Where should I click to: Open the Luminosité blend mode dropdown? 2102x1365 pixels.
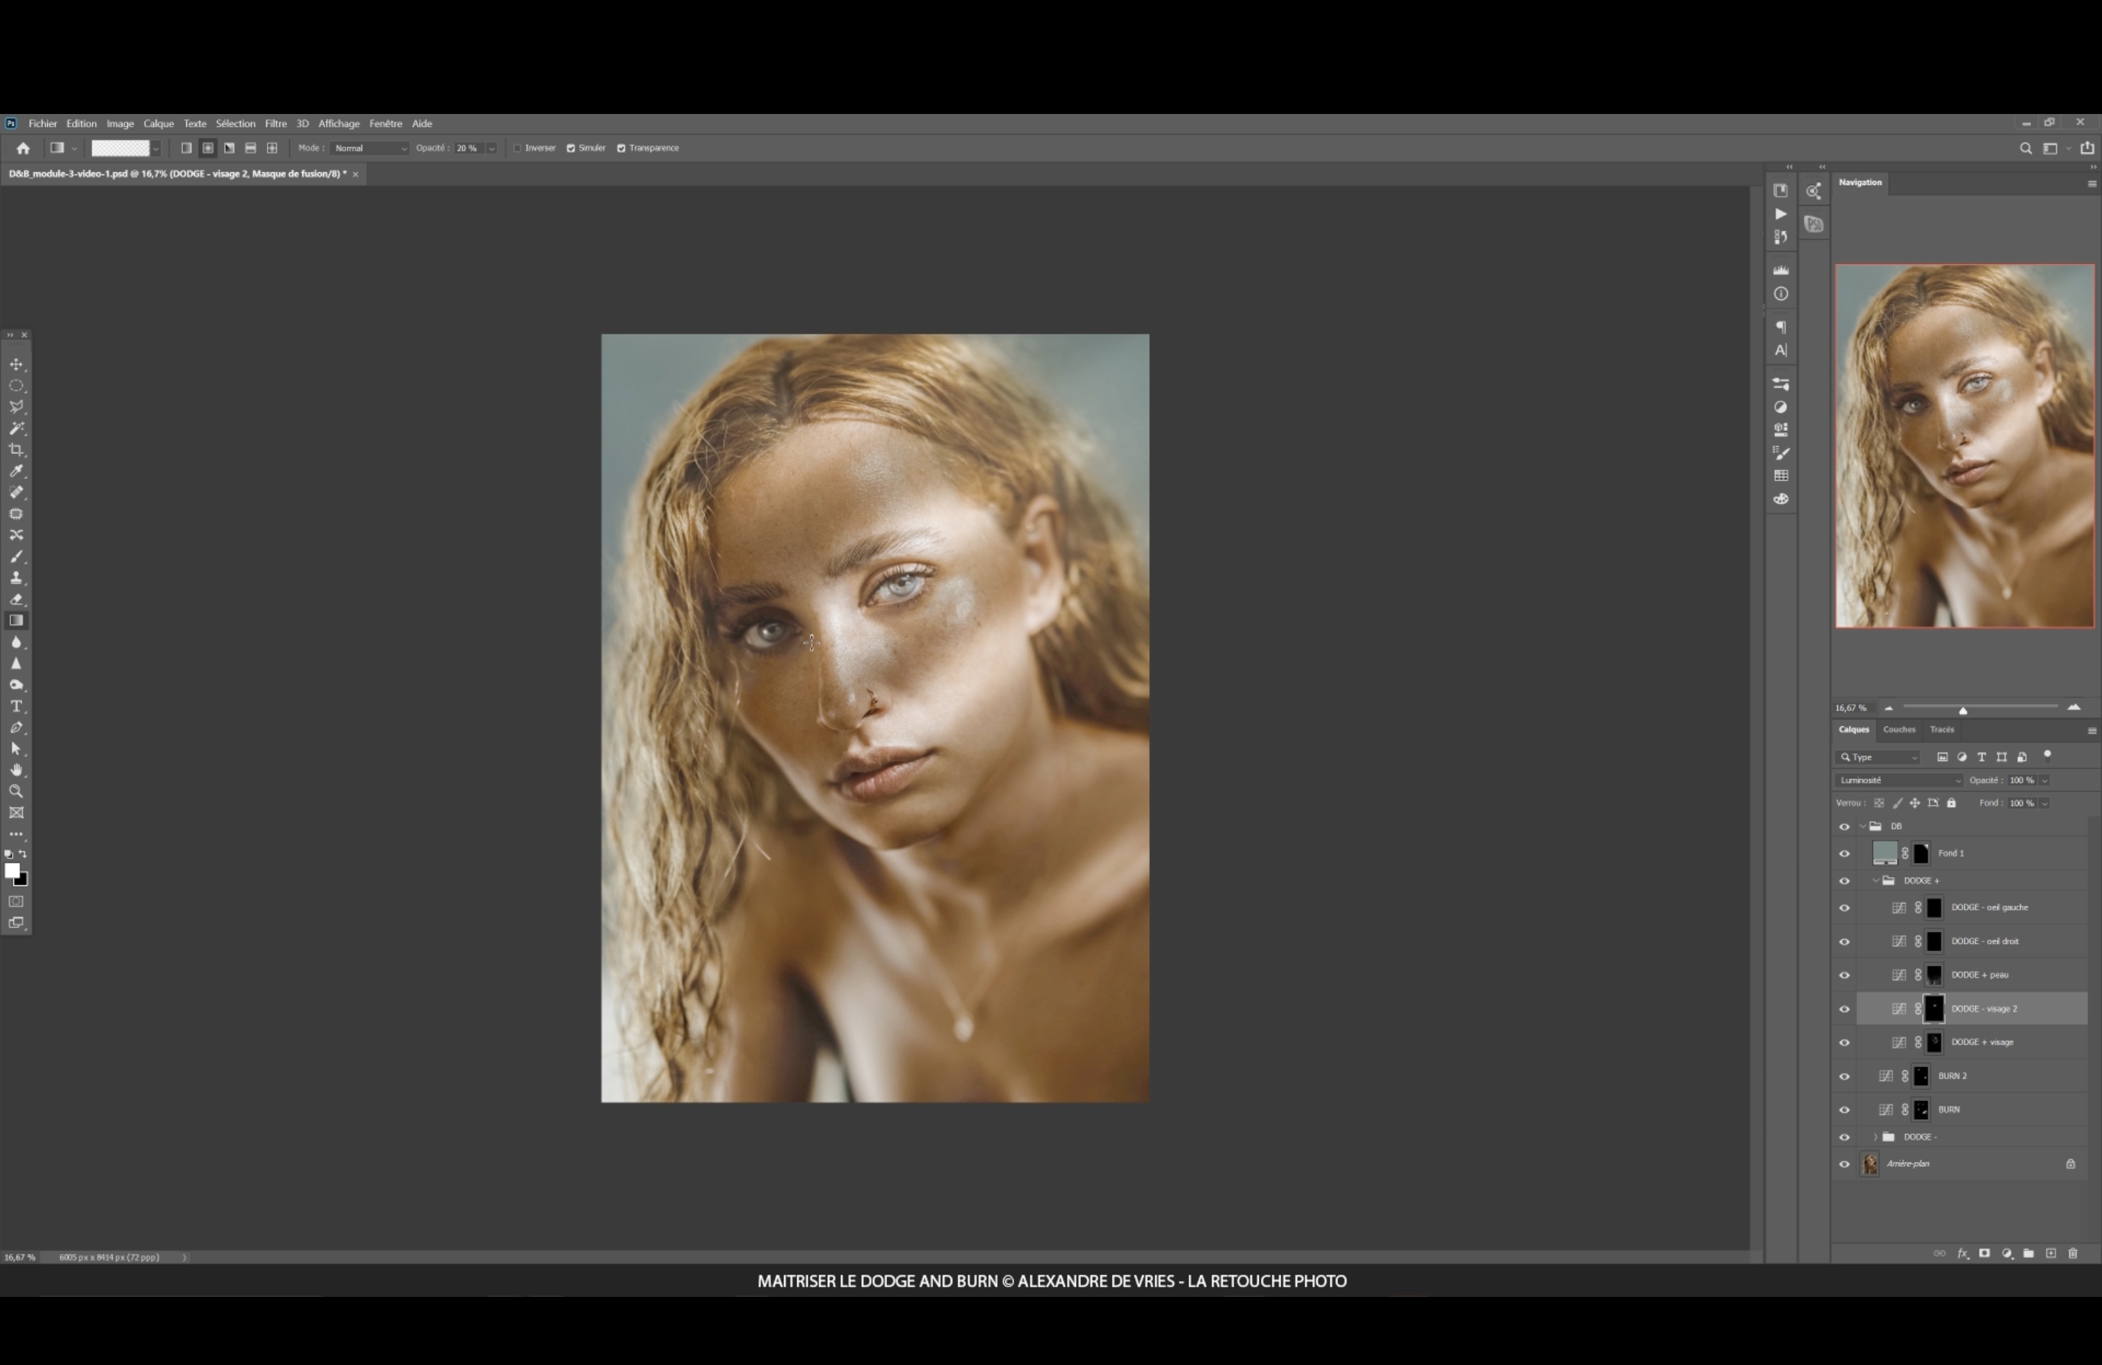pyautogui.click(x=1899, y=780)
